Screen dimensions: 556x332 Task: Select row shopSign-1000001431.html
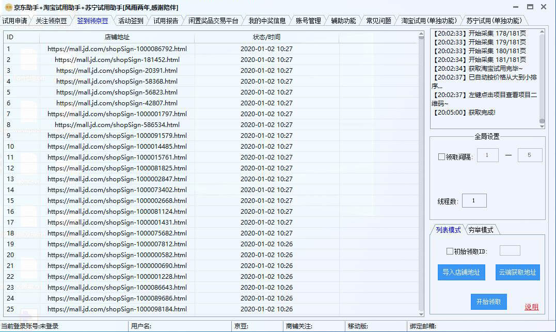(211, 223)
